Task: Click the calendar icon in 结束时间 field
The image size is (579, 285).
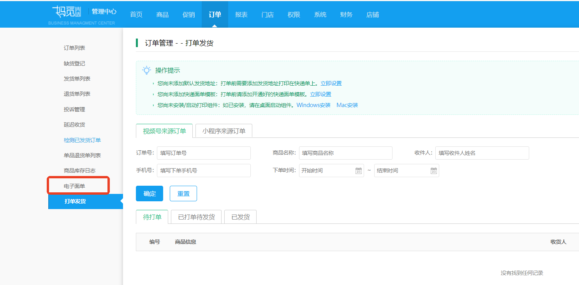Action: coord(434,171)
